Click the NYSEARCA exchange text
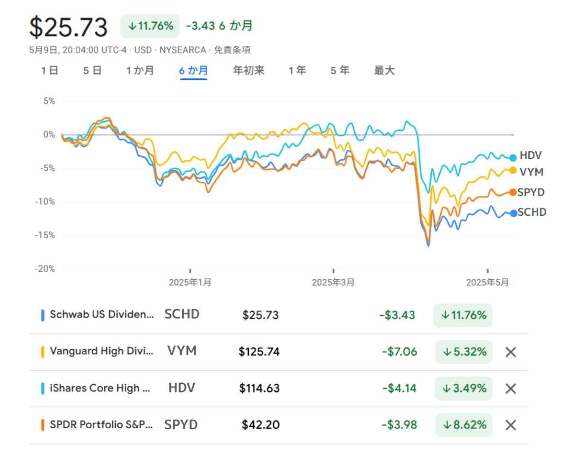 click(183, 50)
